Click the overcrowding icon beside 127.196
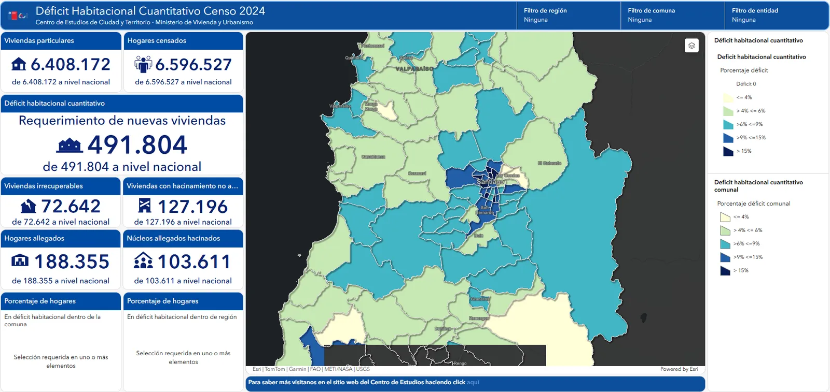 point(145,206)
